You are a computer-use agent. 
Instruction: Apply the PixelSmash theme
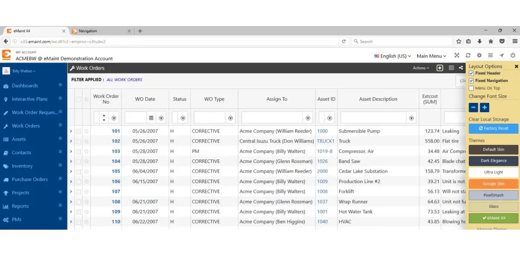tap(494, 195)
